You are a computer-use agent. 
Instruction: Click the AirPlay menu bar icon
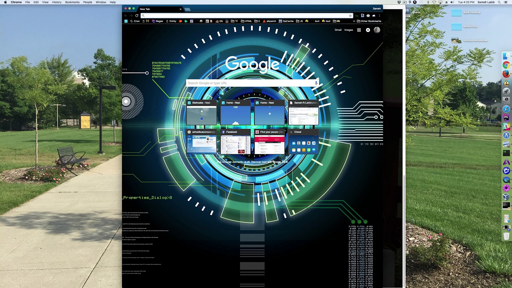click(440, 2)
